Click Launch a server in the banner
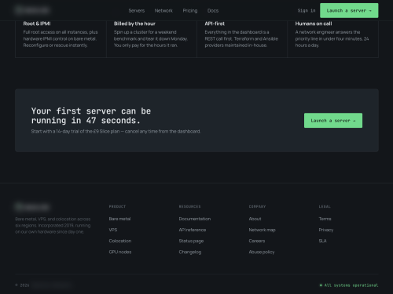Image resolution: width=393 pixels, height=294 pixels. [x=333, y=121]
